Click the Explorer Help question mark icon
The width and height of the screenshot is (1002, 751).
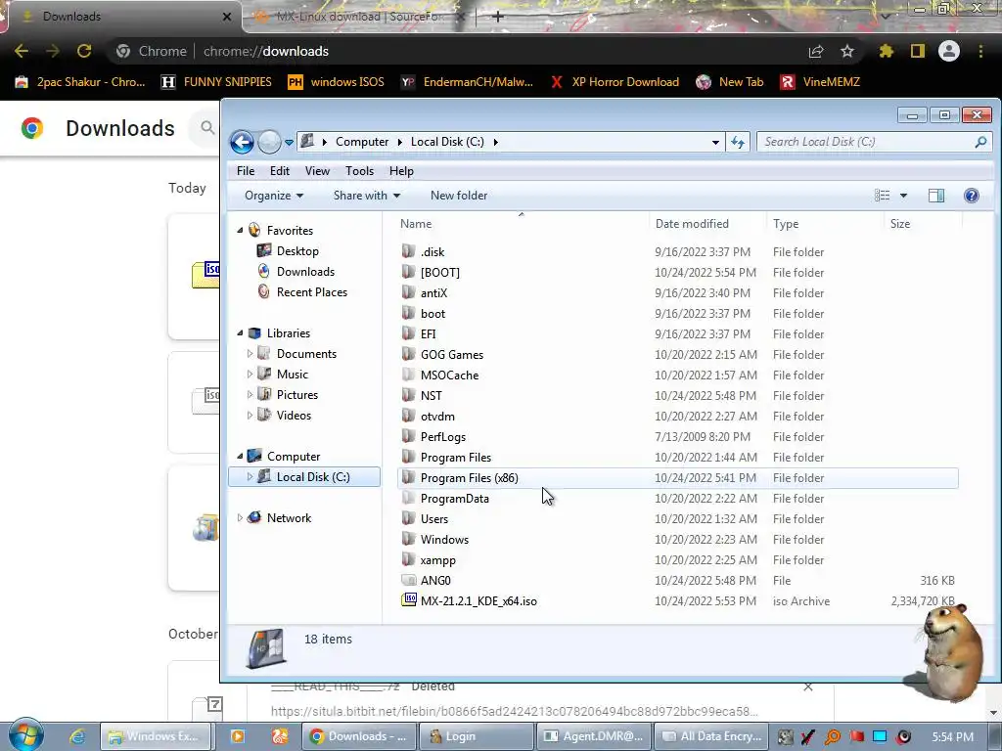click(x=972, y=196)
